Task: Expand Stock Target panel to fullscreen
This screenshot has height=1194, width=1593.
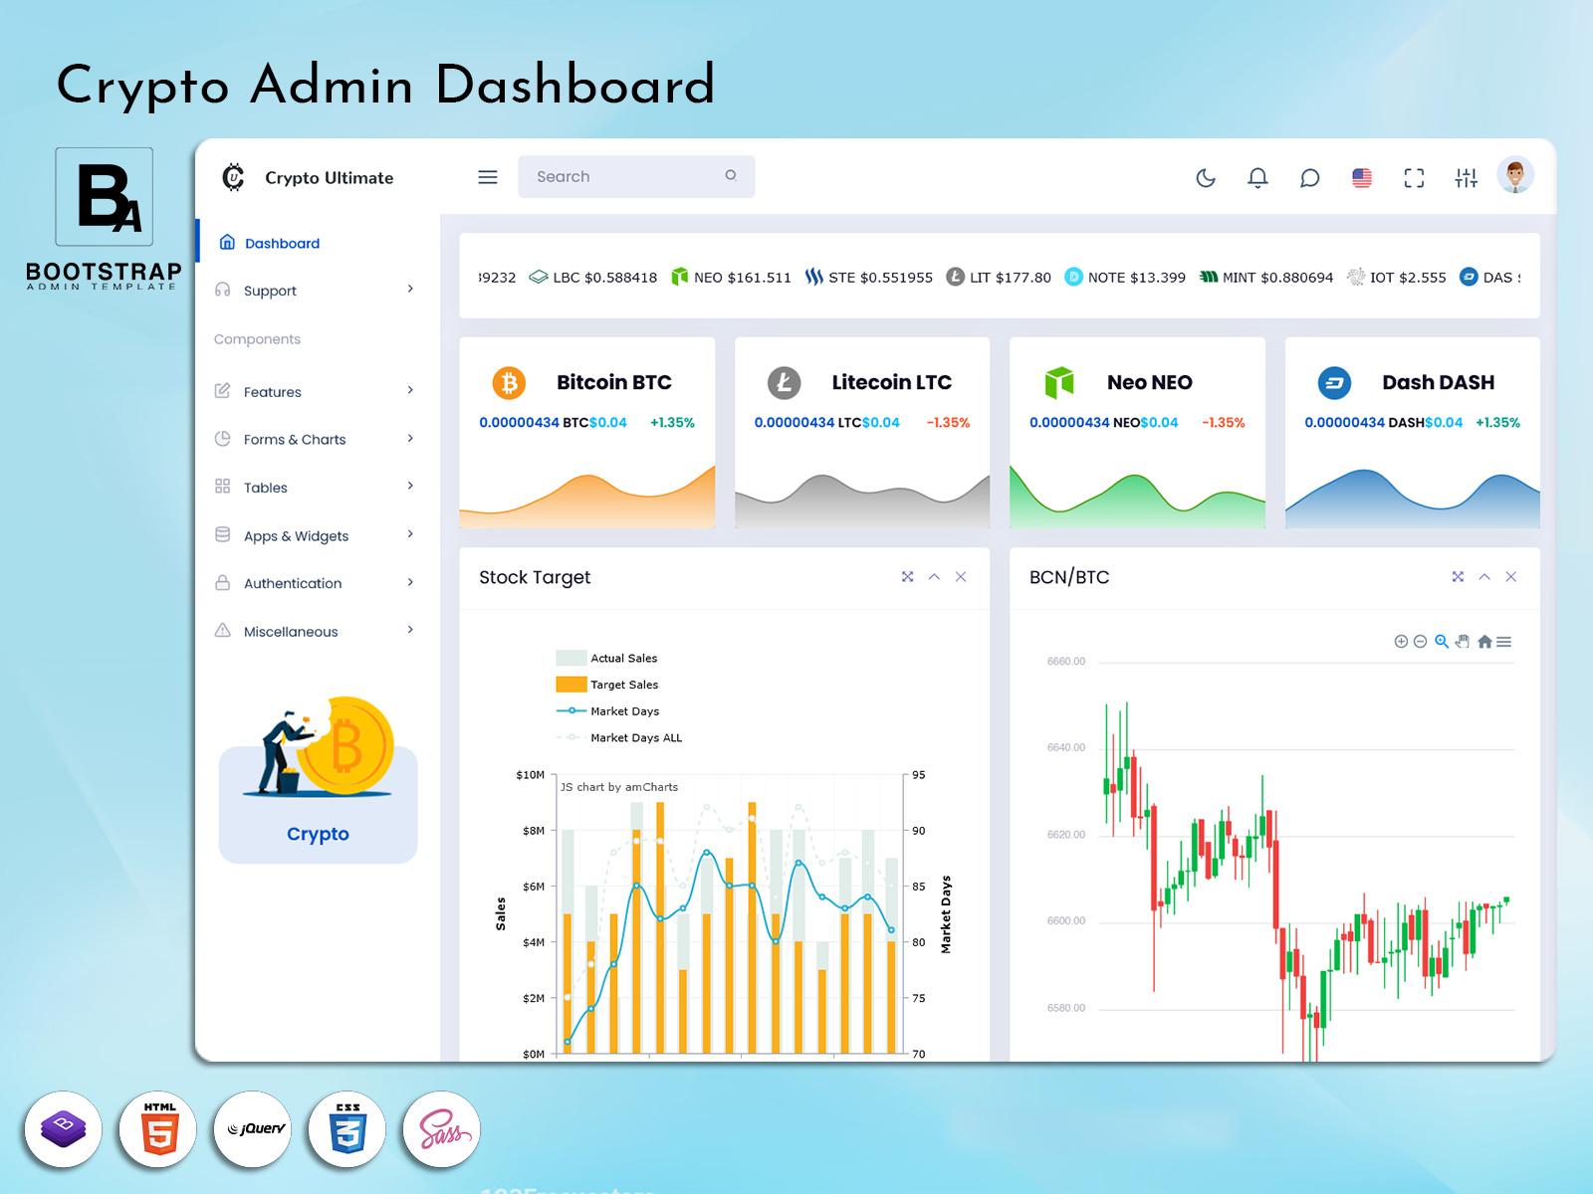Action: tap(908, 577)
